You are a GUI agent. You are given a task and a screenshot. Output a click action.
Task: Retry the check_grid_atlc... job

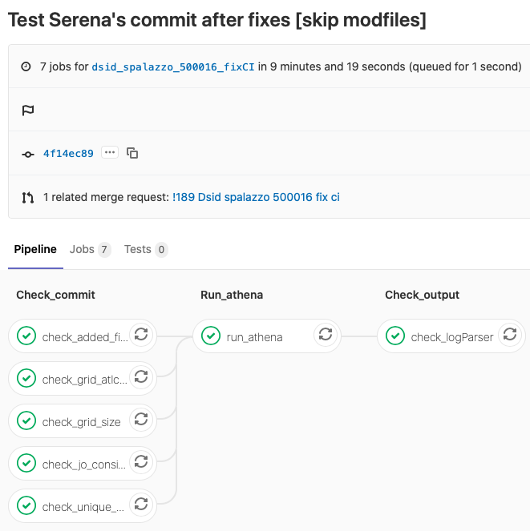(141, 377)
